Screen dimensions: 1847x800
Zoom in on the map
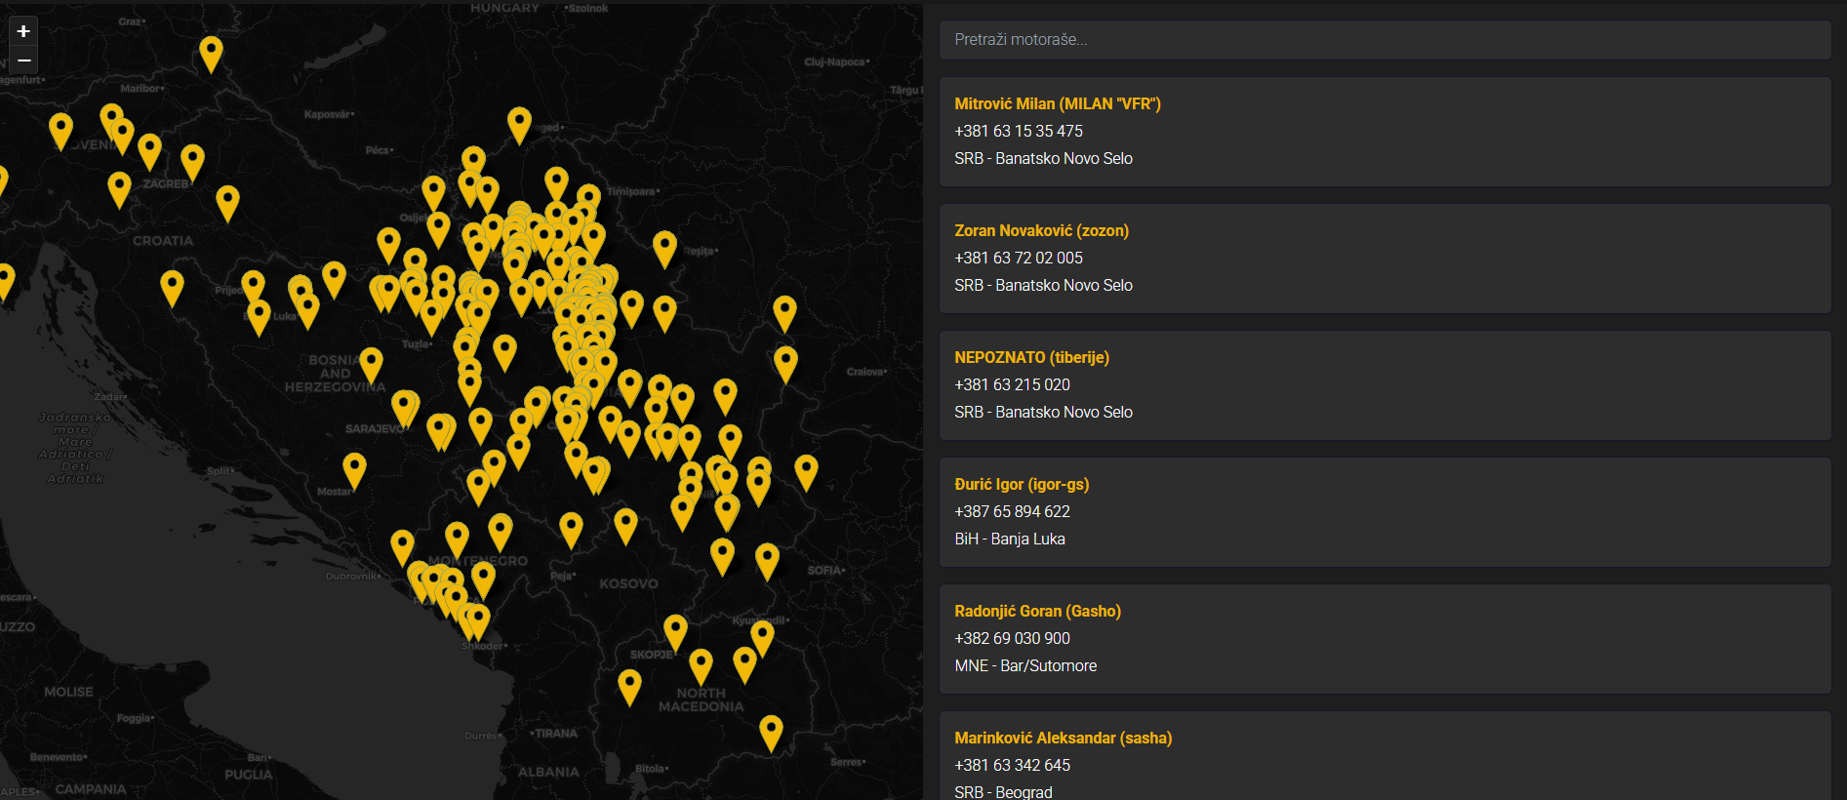(23, 31)
